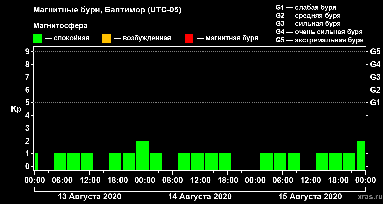
Task: Click the '14 Августа 2020' date label
Action: click(x=200, y=197)
